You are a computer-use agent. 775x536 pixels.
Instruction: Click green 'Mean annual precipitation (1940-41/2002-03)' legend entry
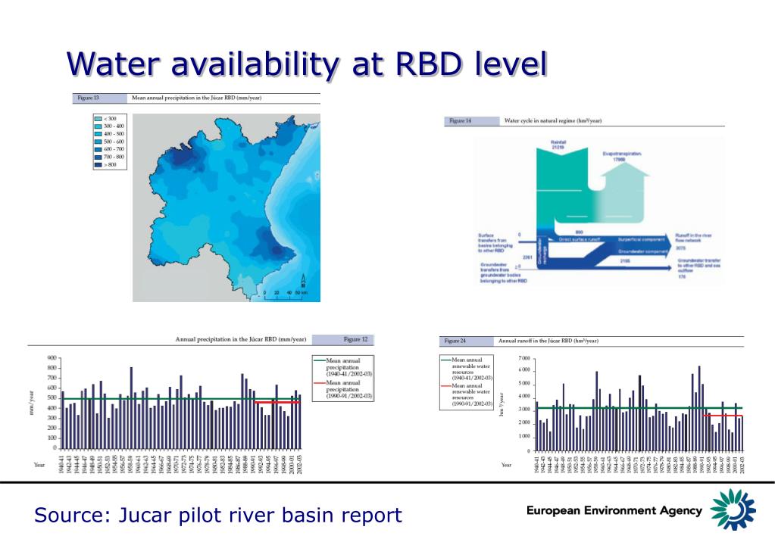[x=343, y=367]
